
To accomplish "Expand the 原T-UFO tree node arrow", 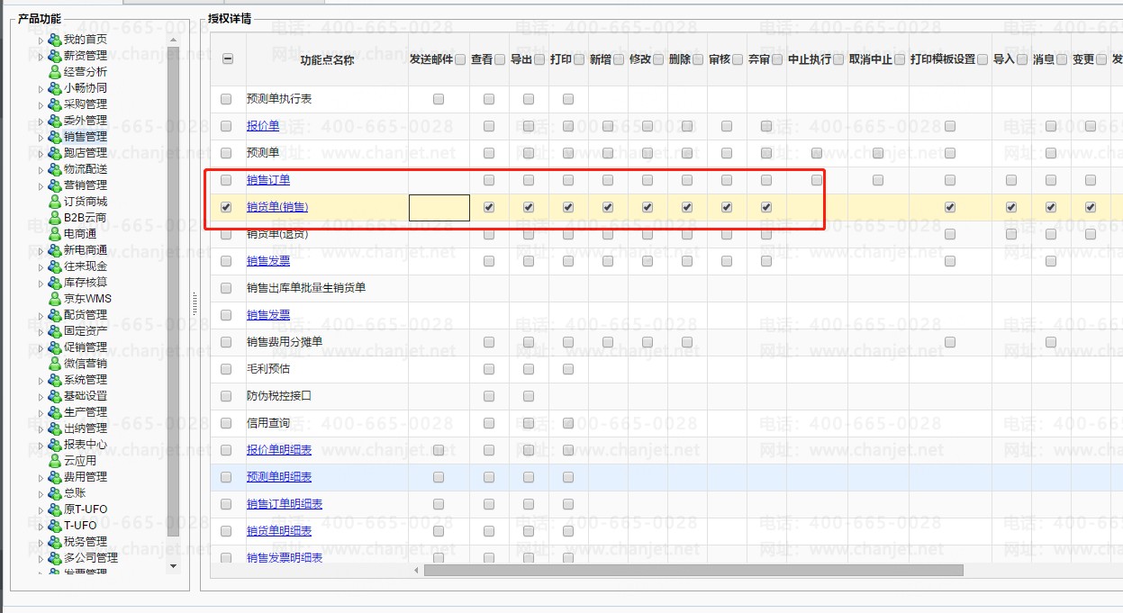I will (41, 509).
